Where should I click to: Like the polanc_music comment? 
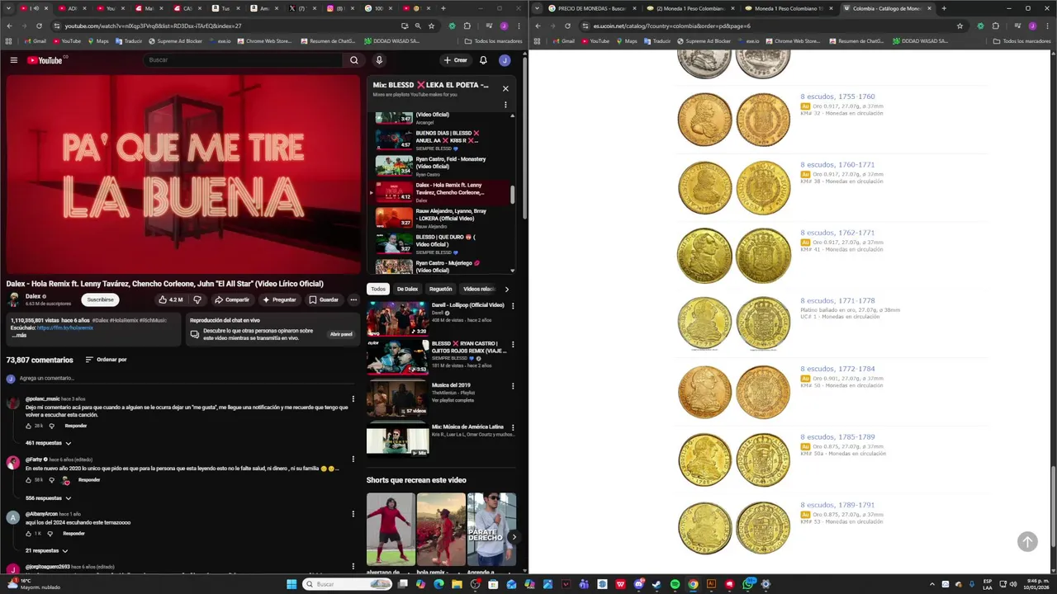[x=28, y=426]
